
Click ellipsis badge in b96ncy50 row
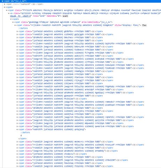pyautogui.click(x=103, y=47)
